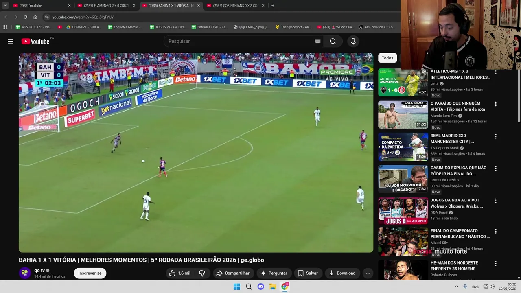Open Entradas CHAT bookmark
This screenshot has width=521, height=293.
click(x=210, y=27)
